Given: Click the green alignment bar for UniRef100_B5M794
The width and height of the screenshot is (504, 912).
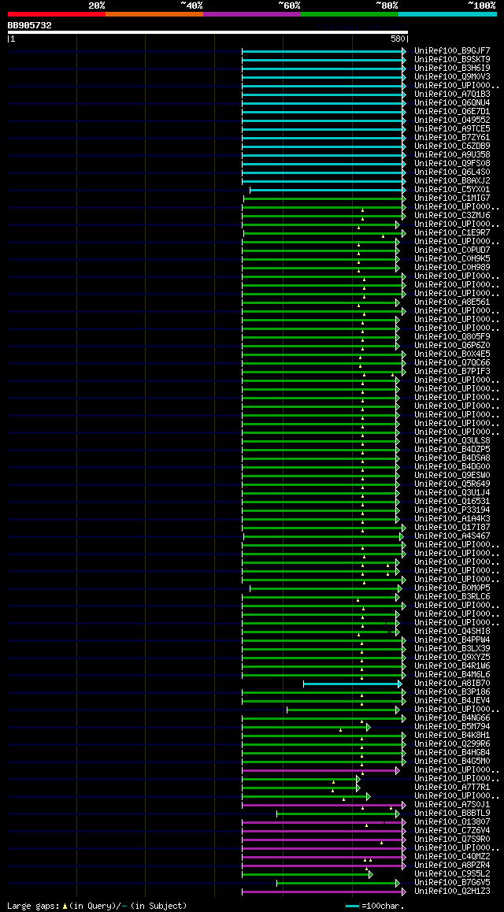Looking at the screenshot, I should pyautogui.click(x=306, y=727).
